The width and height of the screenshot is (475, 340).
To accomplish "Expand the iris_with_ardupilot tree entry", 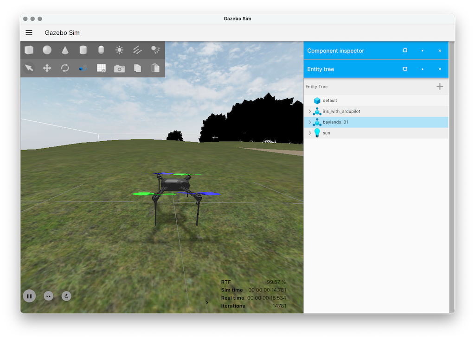I will tap(309, 111).
